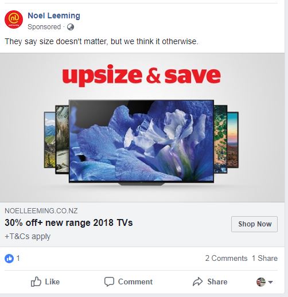Open the Noel Leeming page name link
288x297 pixels.
pyautogui.click(x=54, y=15)
